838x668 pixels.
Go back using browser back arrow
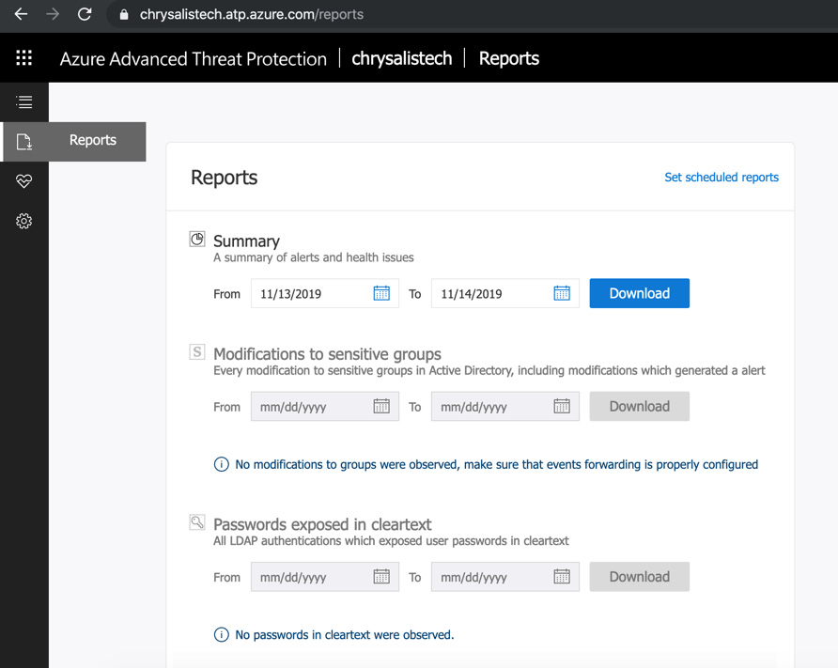pos(21,15)
